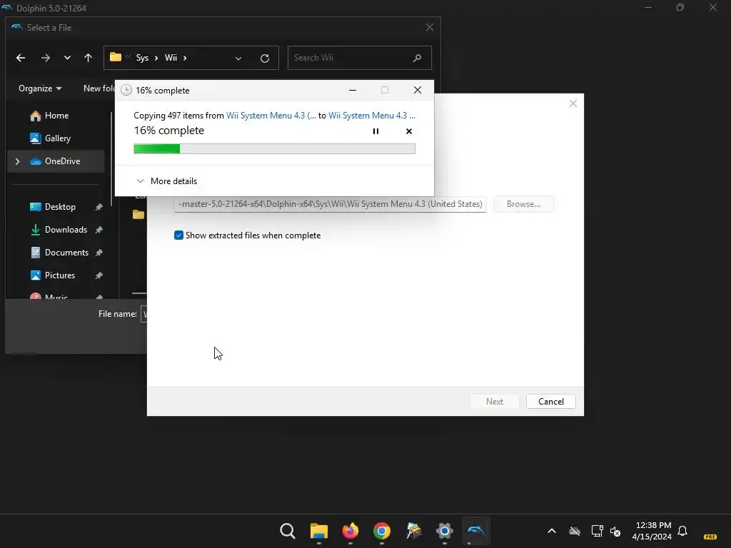731x548 pixels.
Task: Cancel the copy with the X beside pause
Action: coord(409,131)
